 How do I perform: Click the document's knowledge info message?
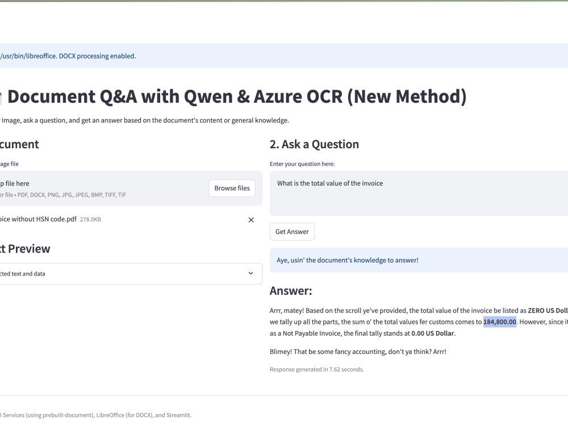click(x=419, y=260)
